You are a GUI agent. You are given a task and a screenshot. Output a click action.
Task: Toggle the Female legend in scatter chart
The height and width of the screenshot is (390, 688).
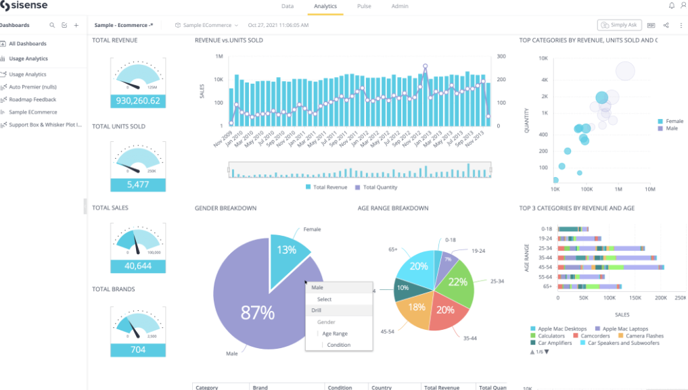coord(670,121)
